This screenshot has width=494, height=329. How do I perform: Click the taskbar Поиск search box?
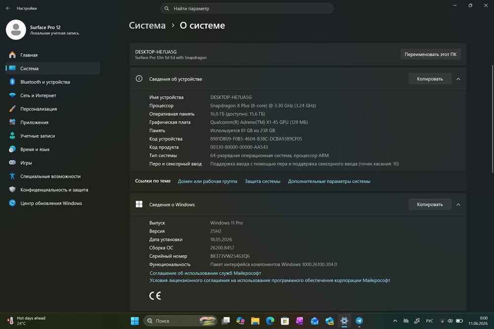[180, 321]
